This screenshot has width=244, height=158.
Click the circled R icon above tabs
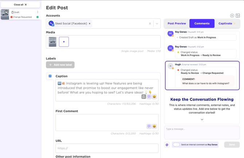pyautogui.click(x=232, y=16)
